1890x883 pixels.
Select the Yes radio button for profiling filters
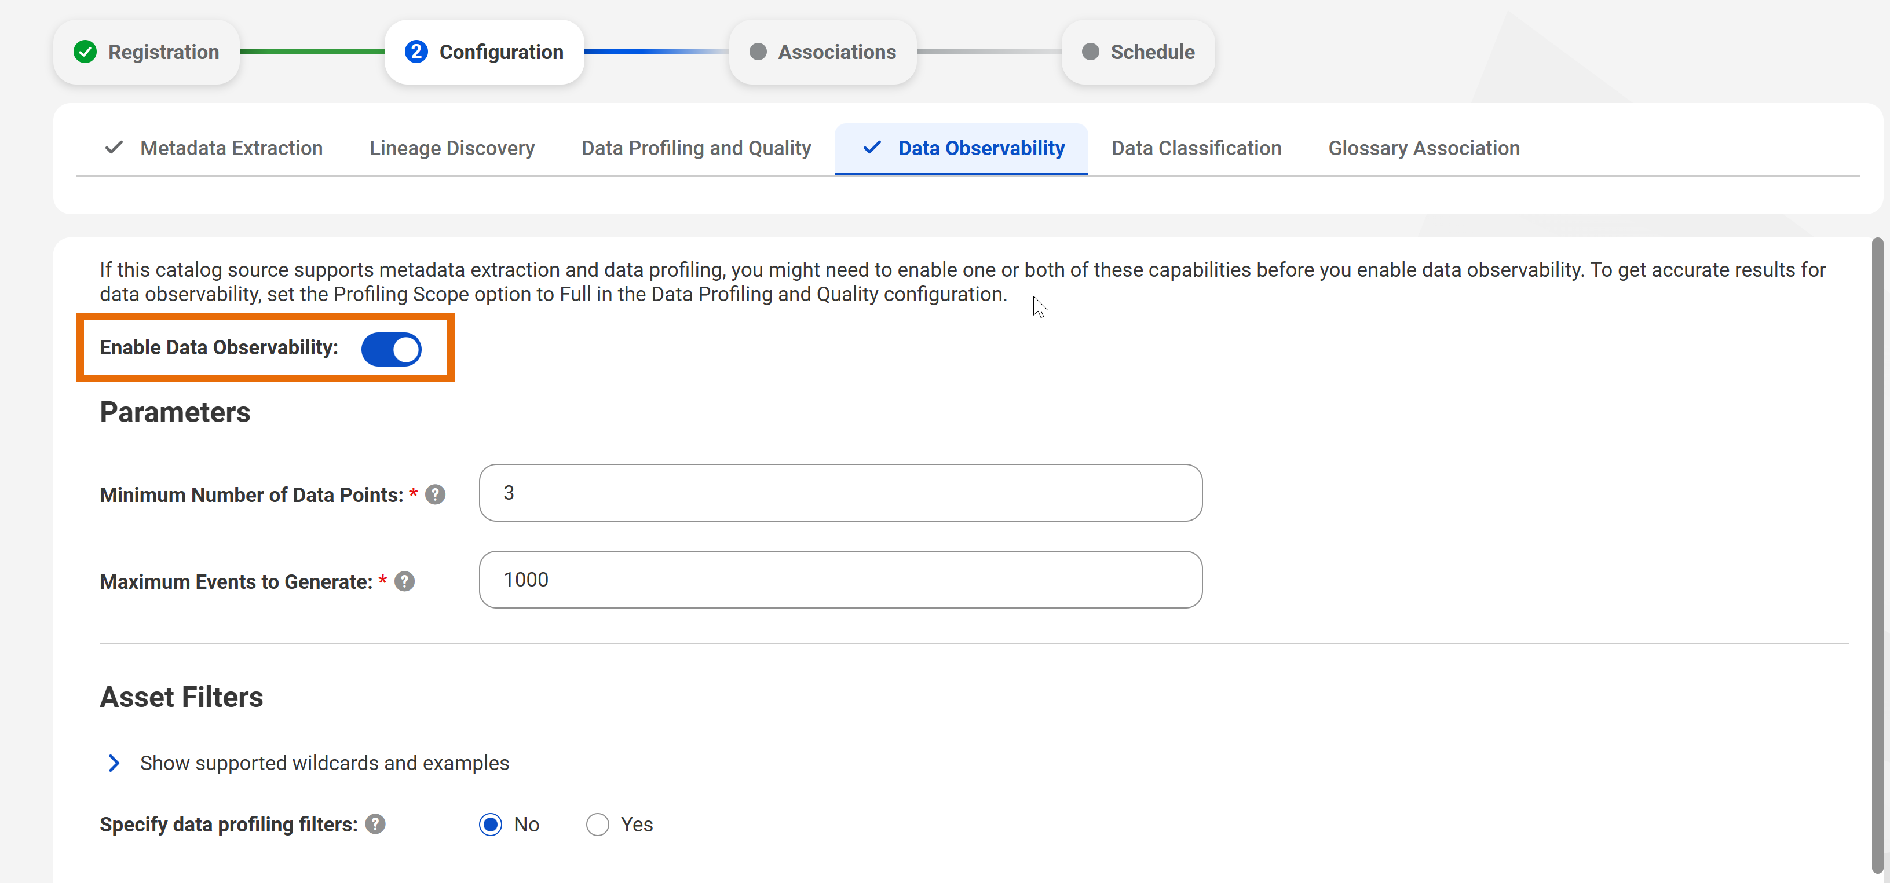(597, 825)
